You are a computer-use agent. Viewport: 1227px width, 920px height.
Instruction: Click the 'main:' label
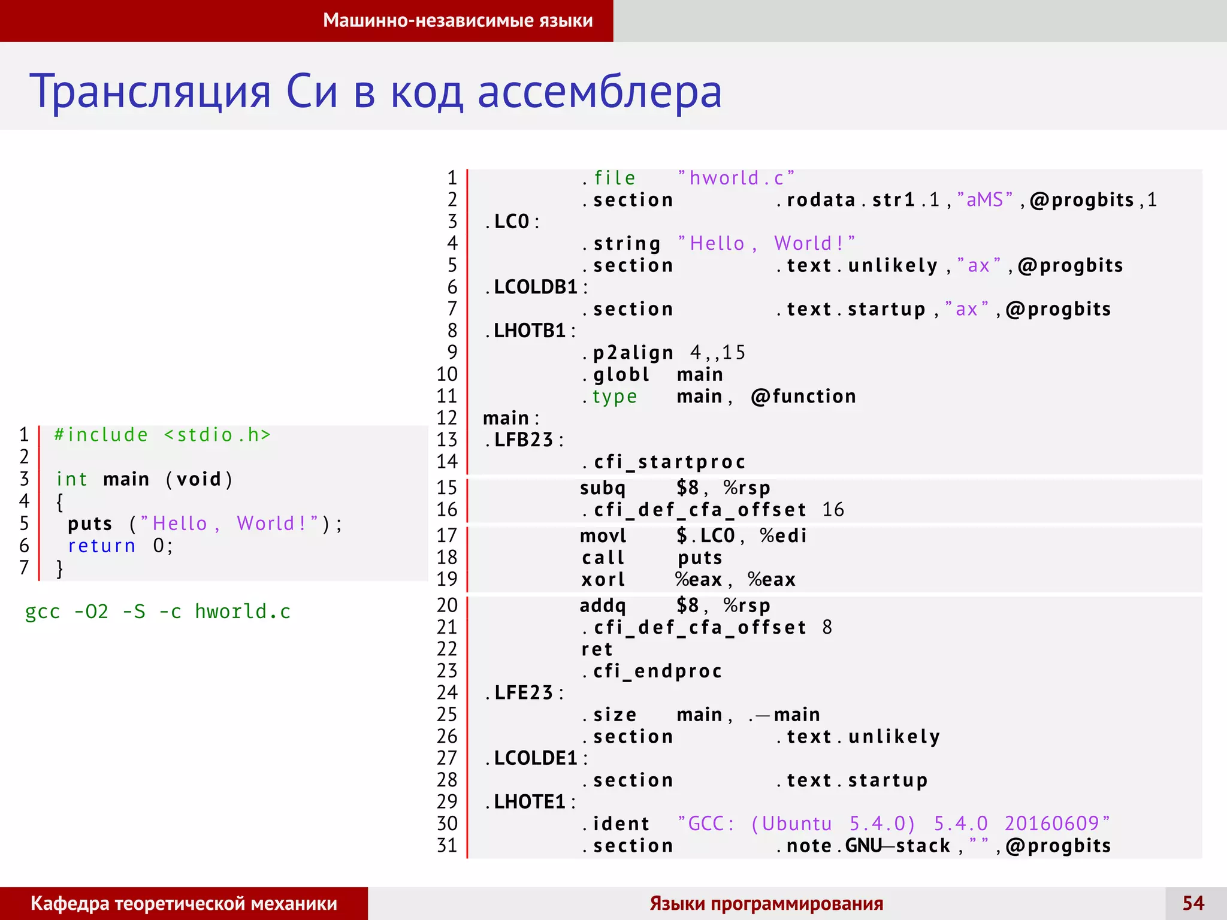(x=511, y=418)
